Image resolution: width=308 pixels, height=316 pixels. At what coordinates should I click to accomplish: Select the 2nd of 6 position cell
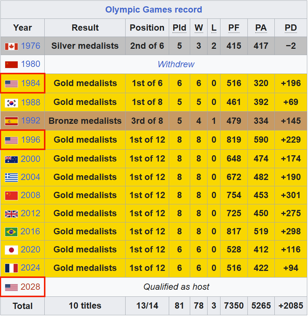pyautogui.click(x=147, y=46)
